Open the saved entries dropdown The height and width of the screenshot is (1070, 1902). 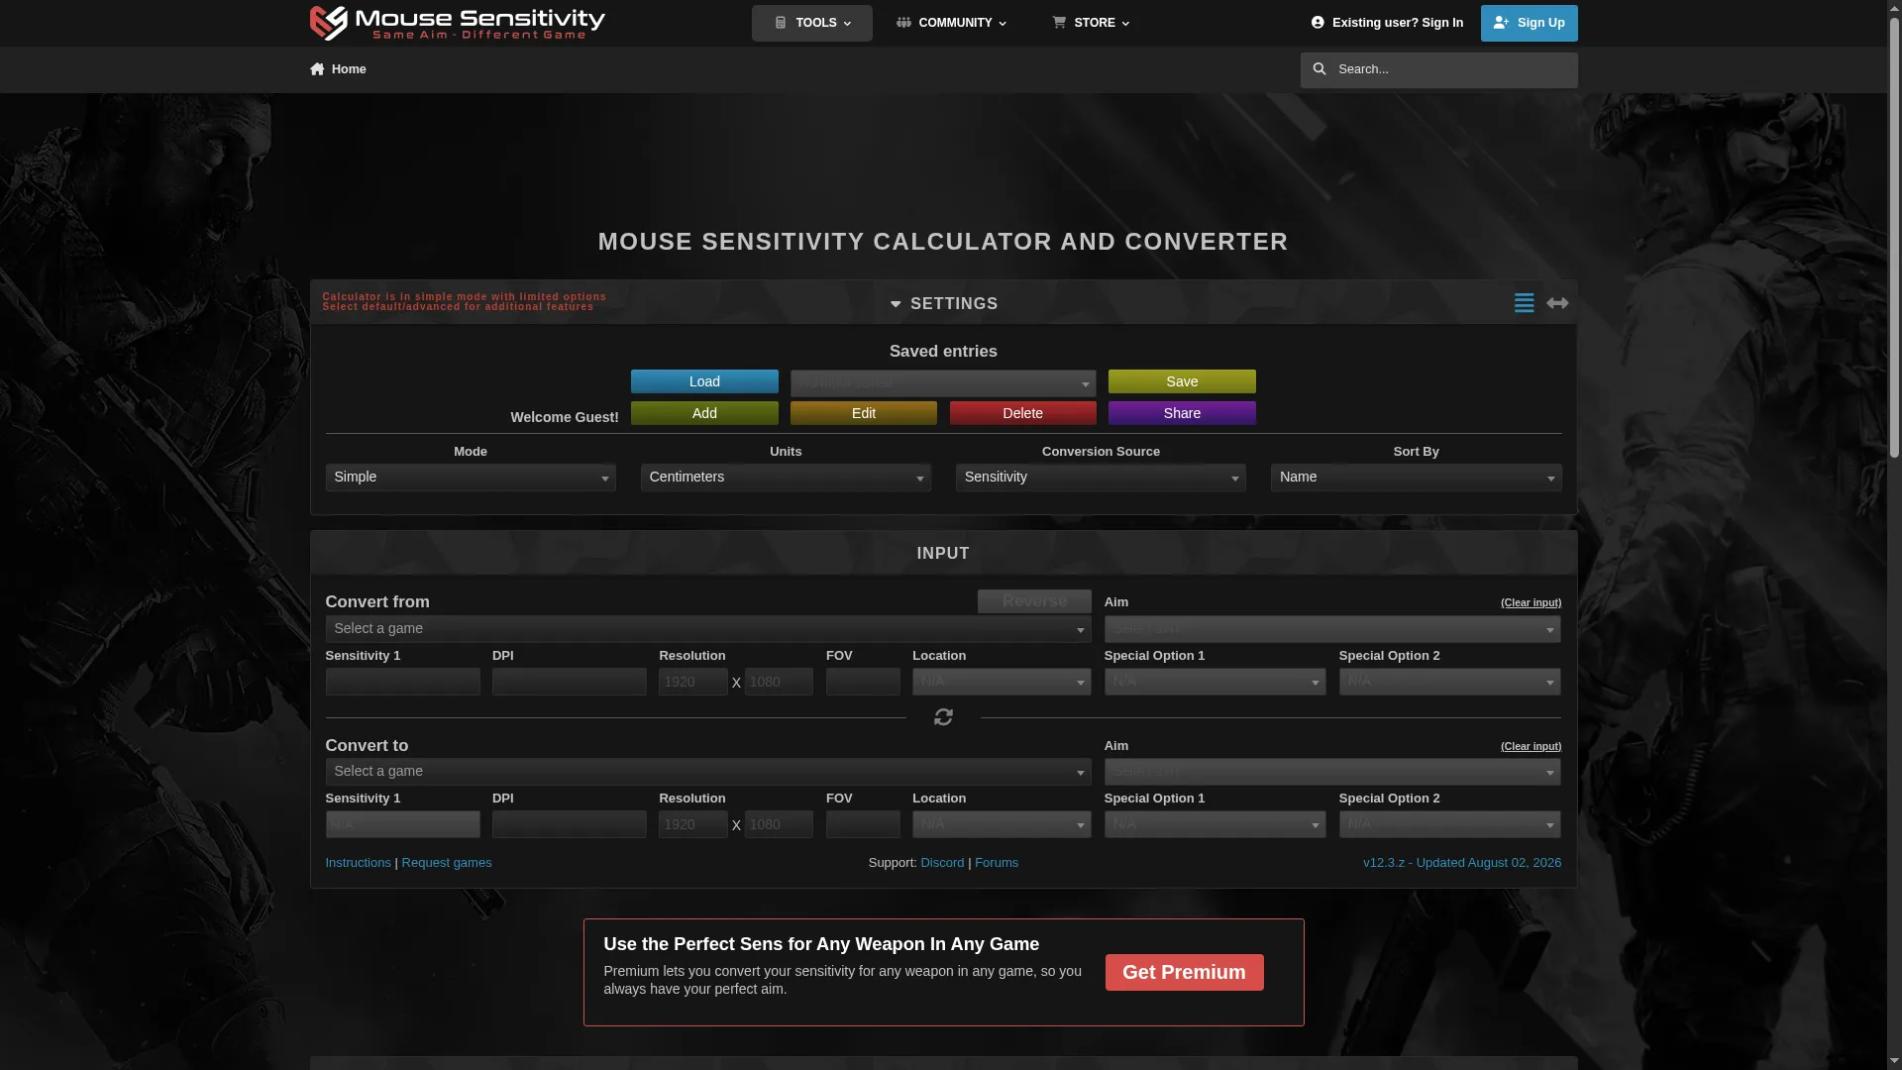coord(943,383)
